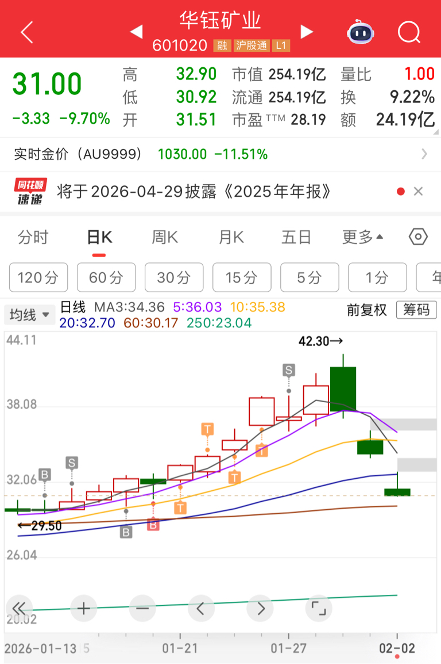Tap the L1 quote level badge

pos(281,45)
